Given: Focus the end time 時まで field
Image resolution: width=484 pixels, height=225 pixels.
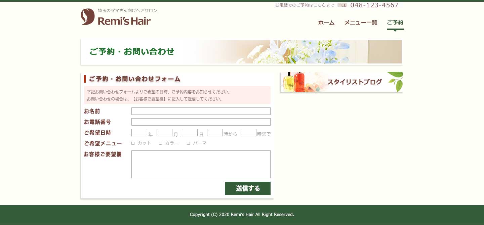Looking at the screenshot, I should (248, 133).
